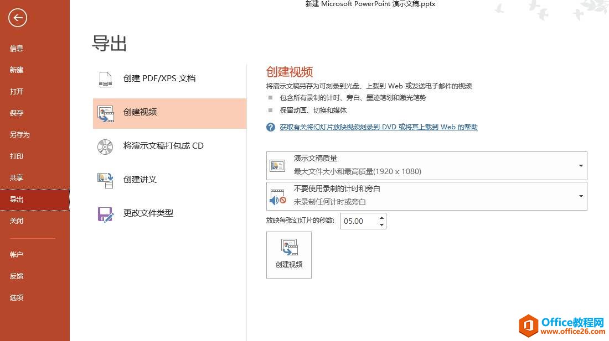
Task: Click the 创建讲义 icon
Action: pos(105,179)
